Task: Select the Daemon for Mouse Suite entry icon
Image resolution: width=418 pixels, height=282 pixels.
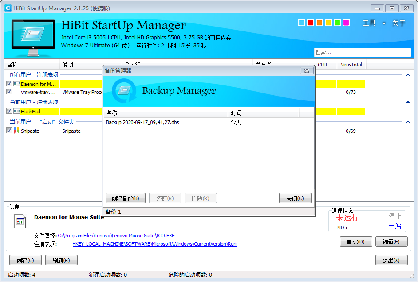Action: click(17, 84)
